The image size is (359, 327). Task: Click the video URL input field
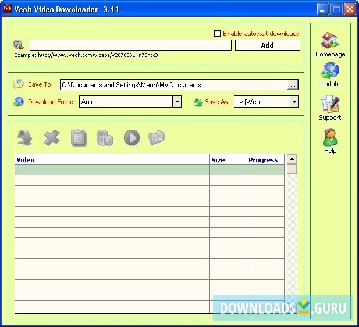pos(130,45)
